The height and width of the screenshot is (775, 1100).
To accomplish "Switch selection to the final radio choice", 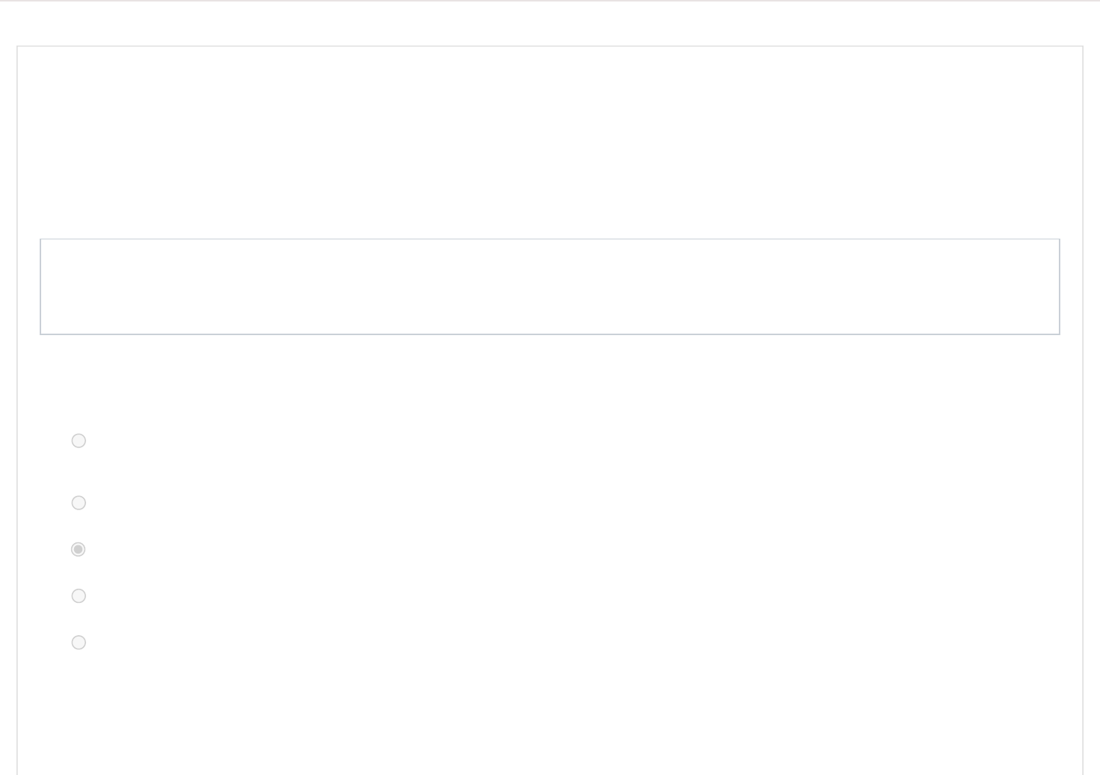I will (x=79, y=643).
